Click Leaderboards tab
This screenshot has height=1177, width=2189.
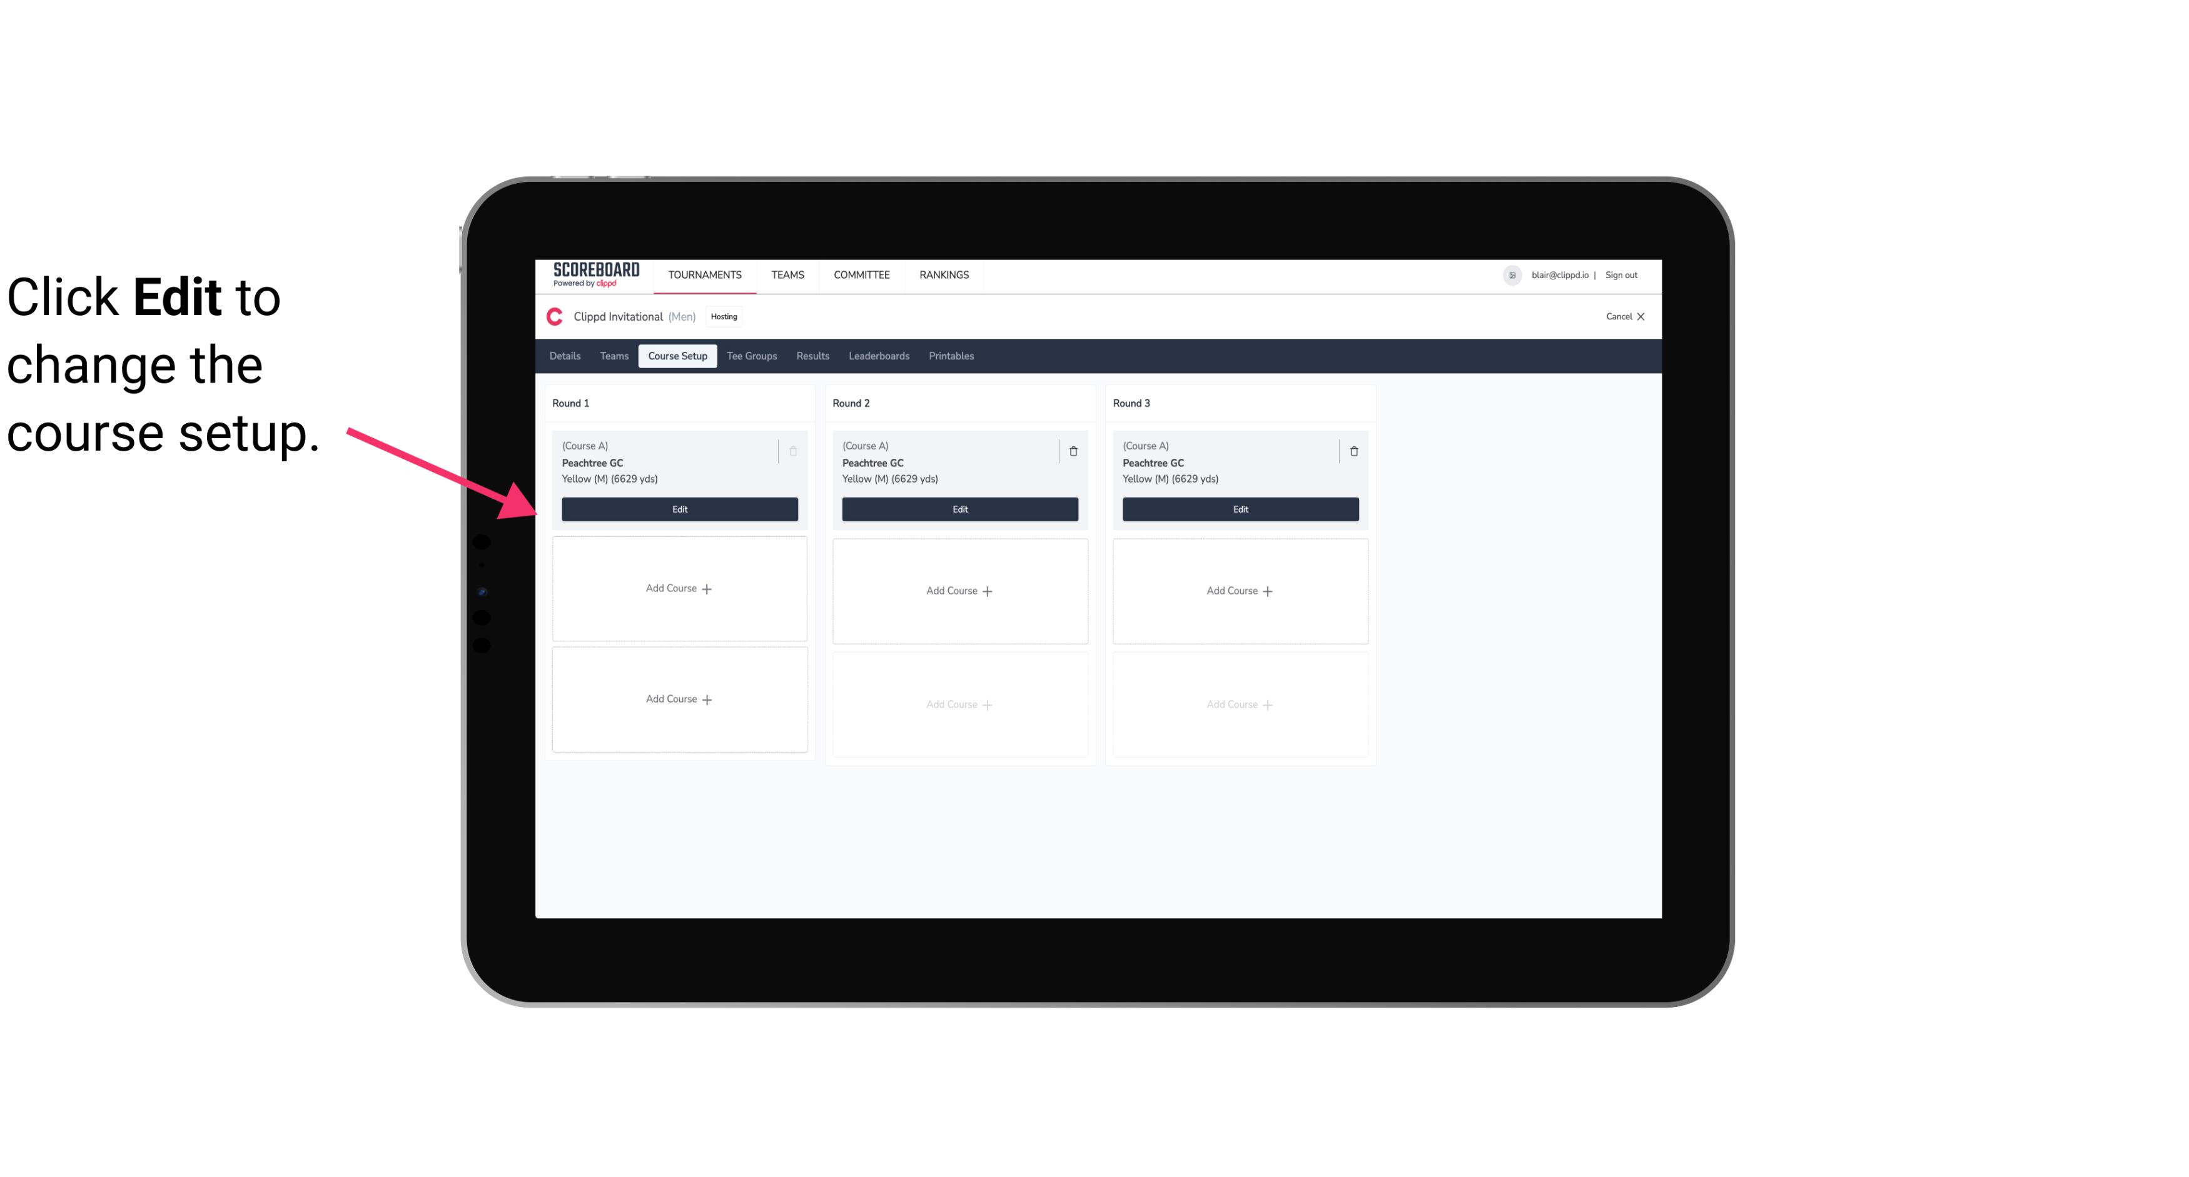pos(879,356)
